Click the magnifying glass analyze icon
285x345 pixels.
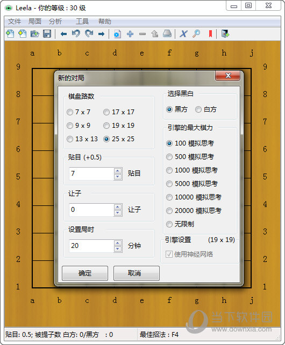(x=196, y=34)
